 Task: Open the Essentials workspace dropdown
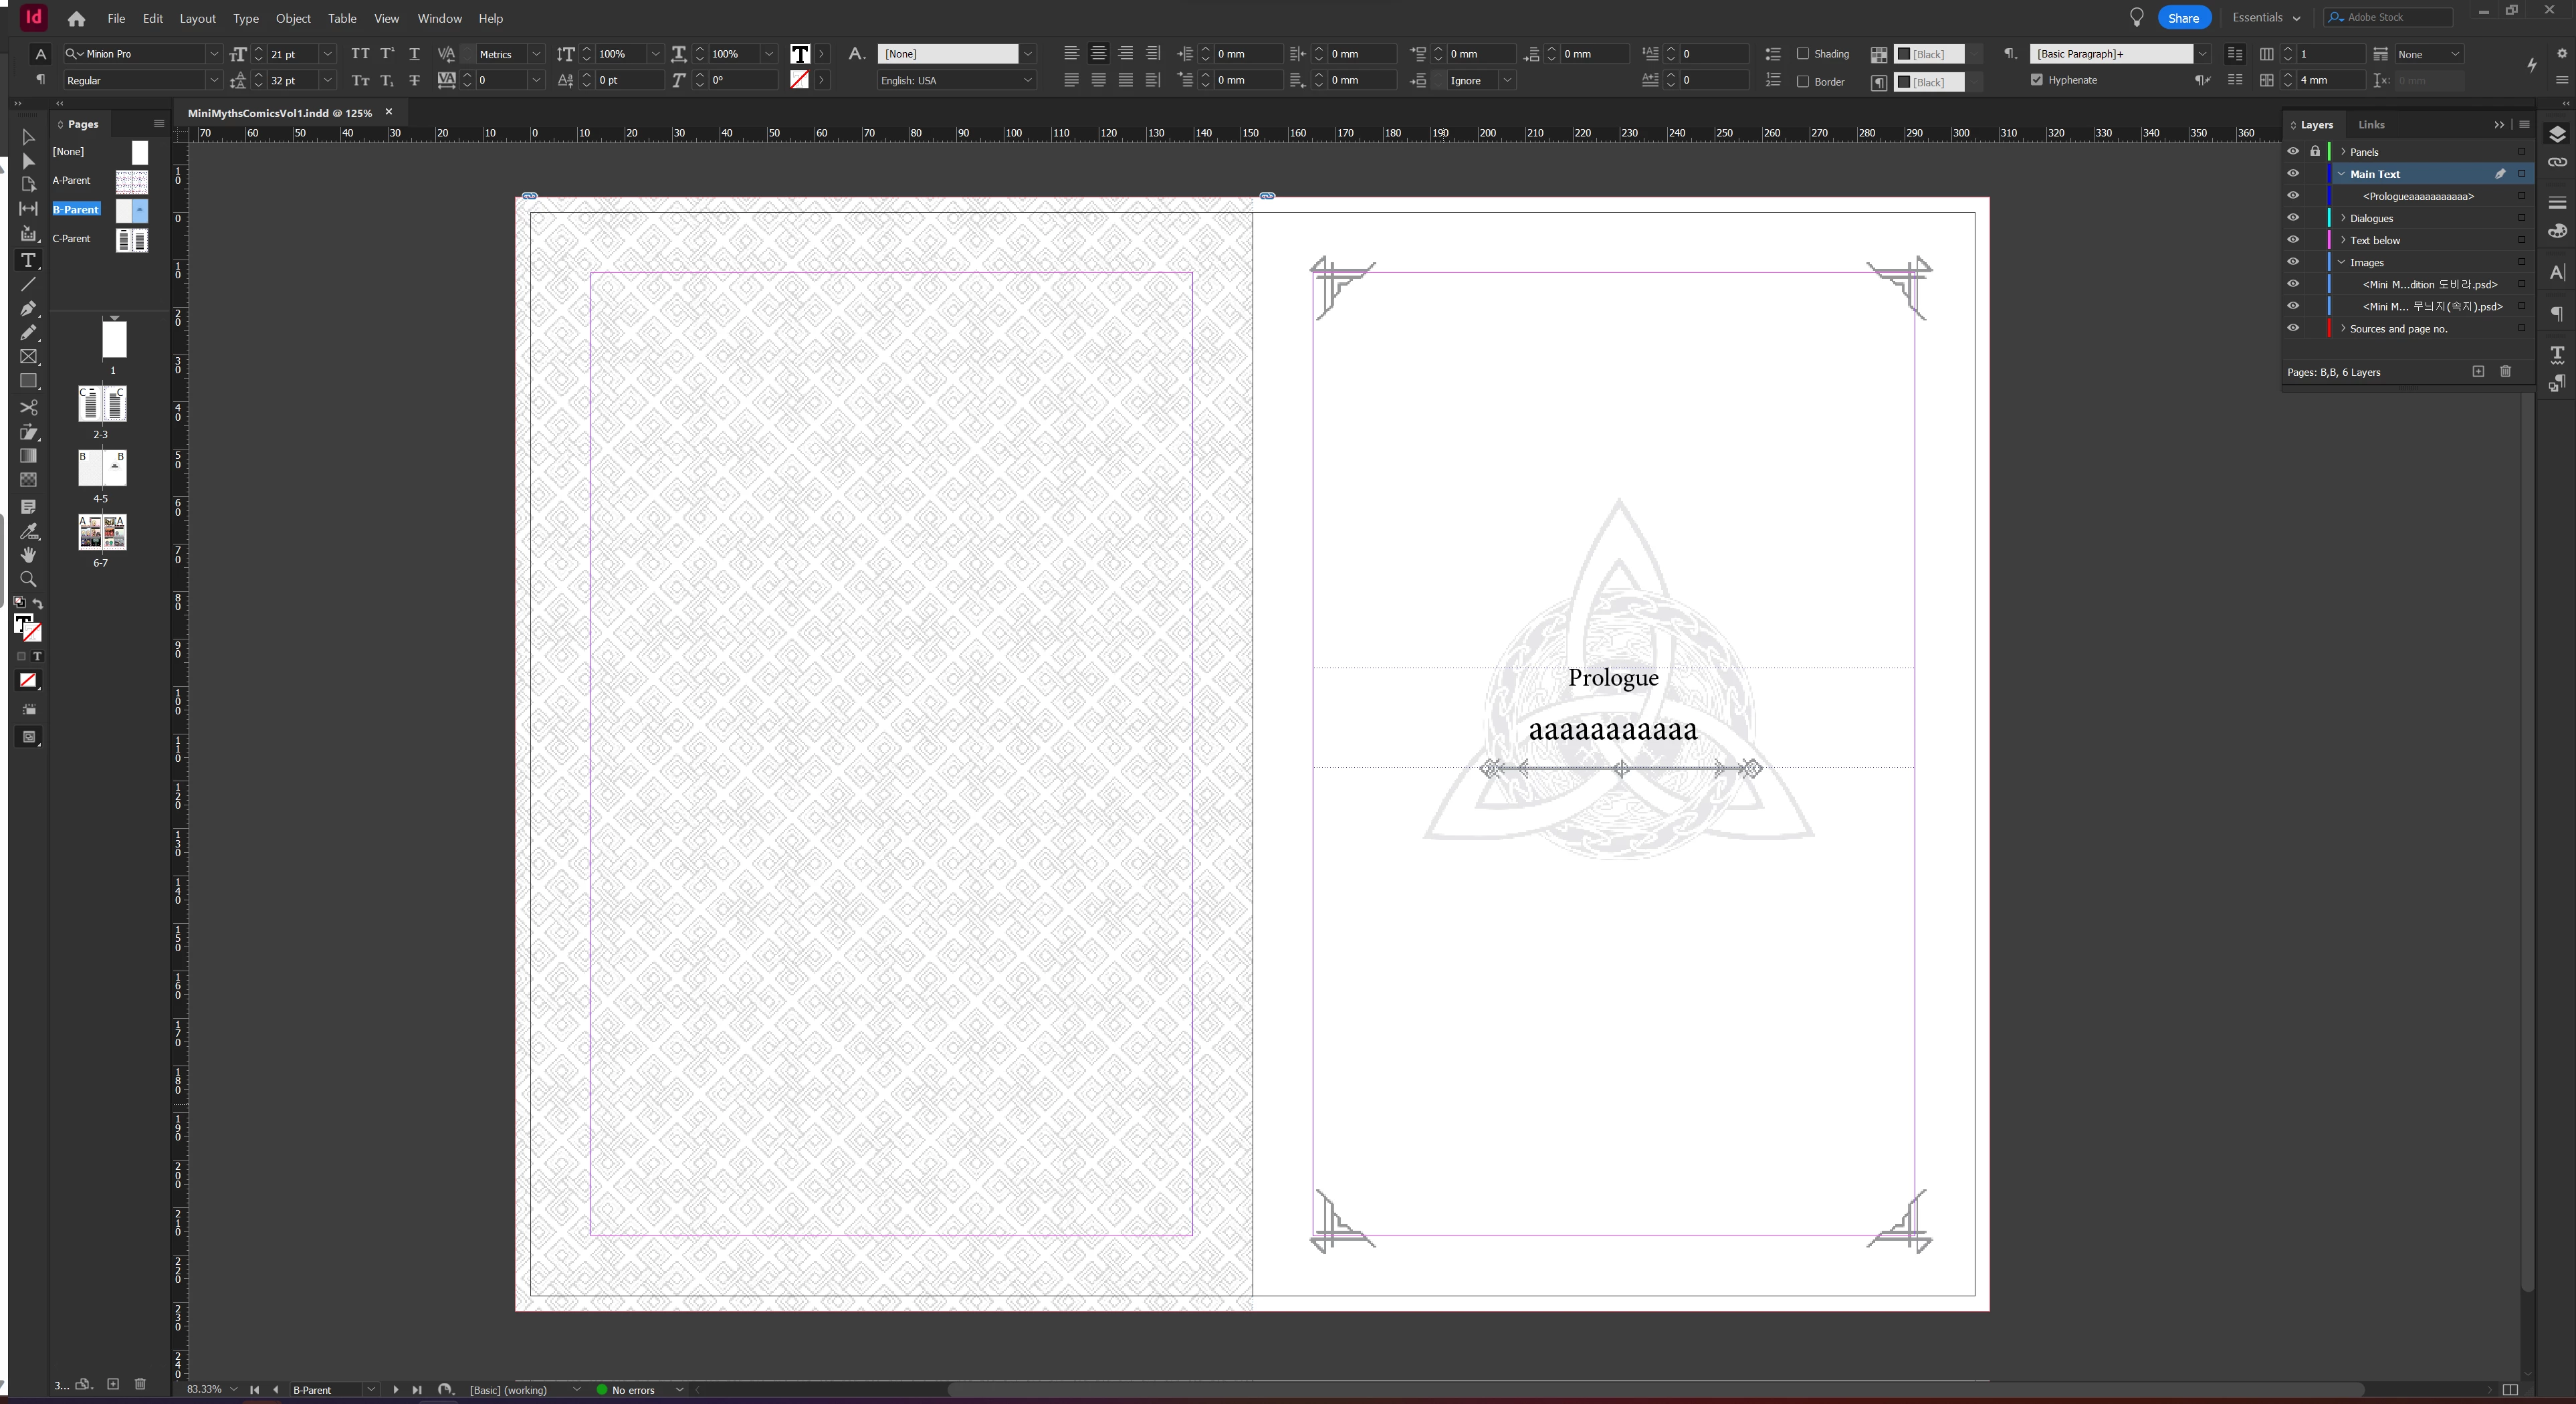[2266, 18]
